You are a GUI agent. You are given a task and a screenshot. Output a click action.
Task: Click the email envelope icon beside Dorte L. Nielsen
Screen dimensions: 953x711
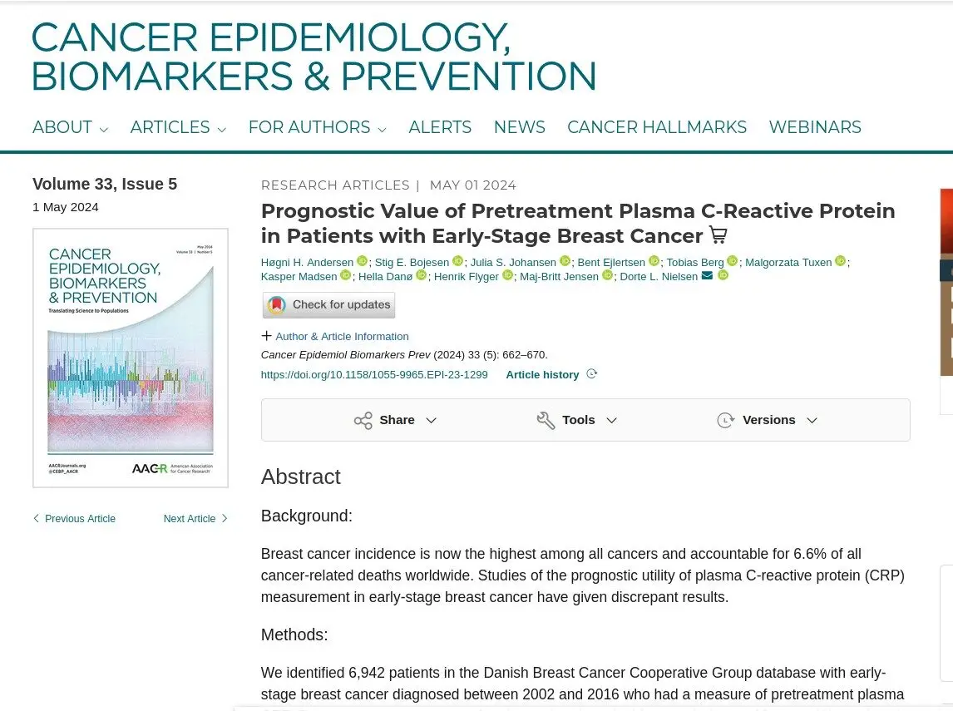point(707,275)
